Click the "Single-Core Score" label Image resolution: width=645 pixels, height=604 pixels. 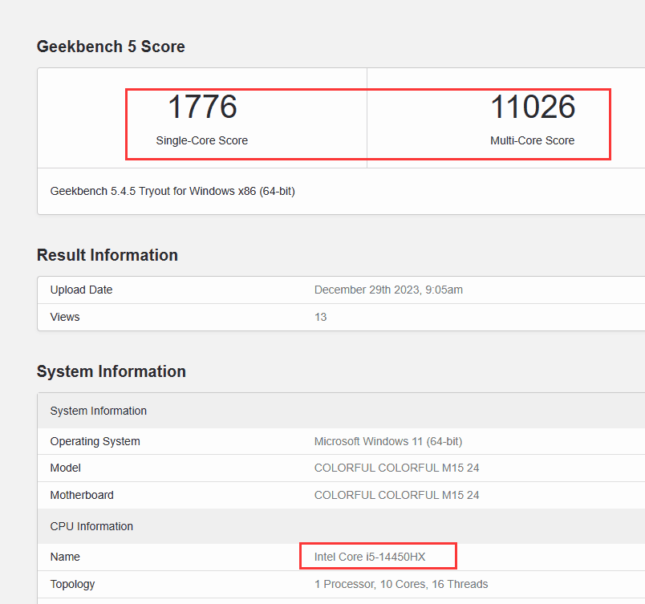[x=202, y=140]
